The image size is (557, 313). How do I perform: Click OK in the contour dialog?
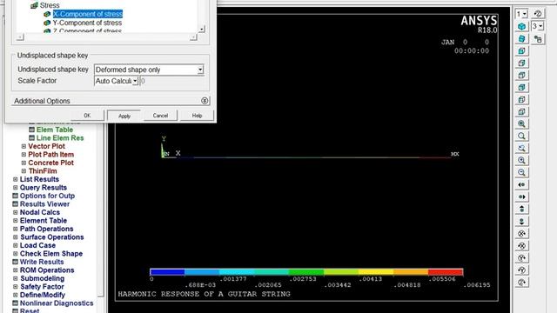(x=87, y=116)
